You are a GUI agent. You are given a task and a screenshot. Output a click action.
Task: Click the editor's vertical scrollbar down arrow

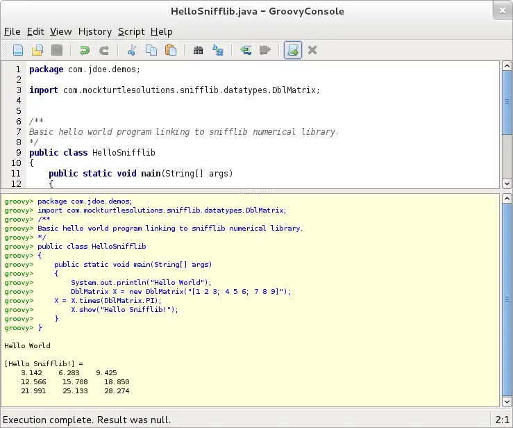click(x=507, y=183)
